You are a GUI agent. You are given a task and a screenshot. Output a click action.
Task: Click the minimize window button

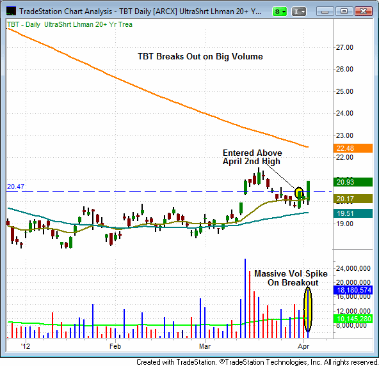pos(325,11)
